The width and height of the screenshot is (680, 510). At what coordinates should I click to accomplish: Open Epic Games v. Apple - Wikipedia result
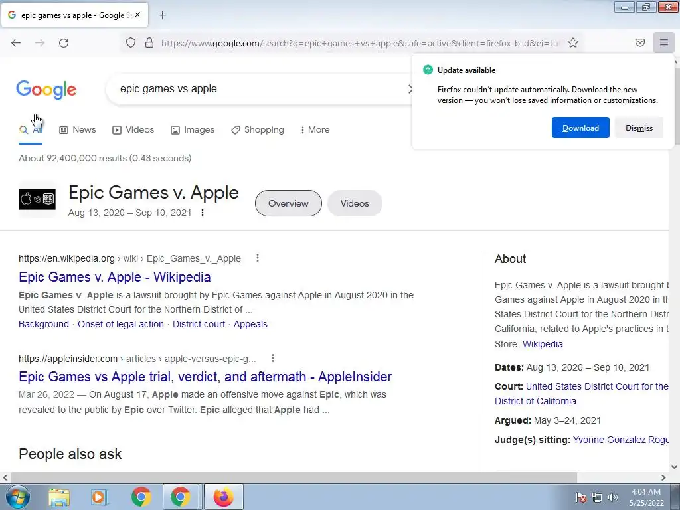[114, 277]
